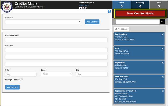This screenshot has height=106, width=168.
Task: Click the search magnifier icon button
Action: pyautogui.click(x=162, y=22)
